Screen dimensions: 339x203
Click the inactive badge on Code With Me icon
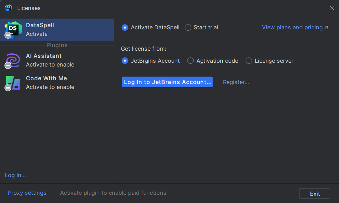pyautogui.click(x=8, y=88)
